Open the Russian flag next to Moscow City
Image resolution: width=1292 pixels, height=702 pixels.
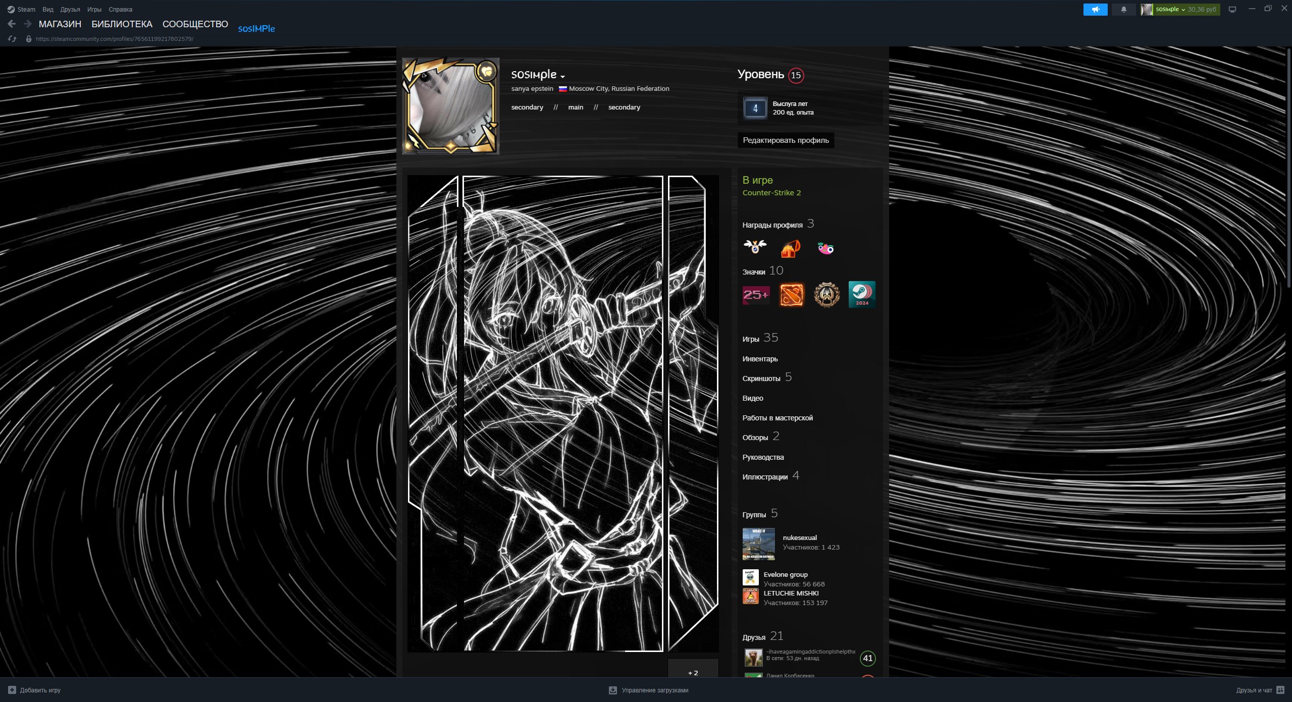tap(562, 89)
